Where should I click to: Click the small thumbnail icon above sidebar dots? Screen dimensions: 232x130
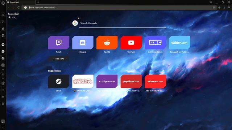pos(3,121)
